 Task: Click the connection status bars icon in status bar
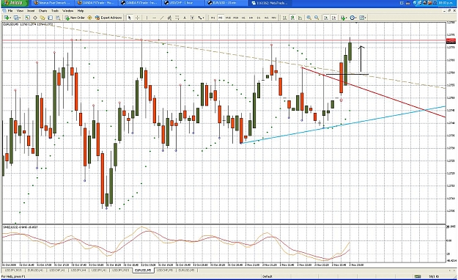(x=418, y=276)
